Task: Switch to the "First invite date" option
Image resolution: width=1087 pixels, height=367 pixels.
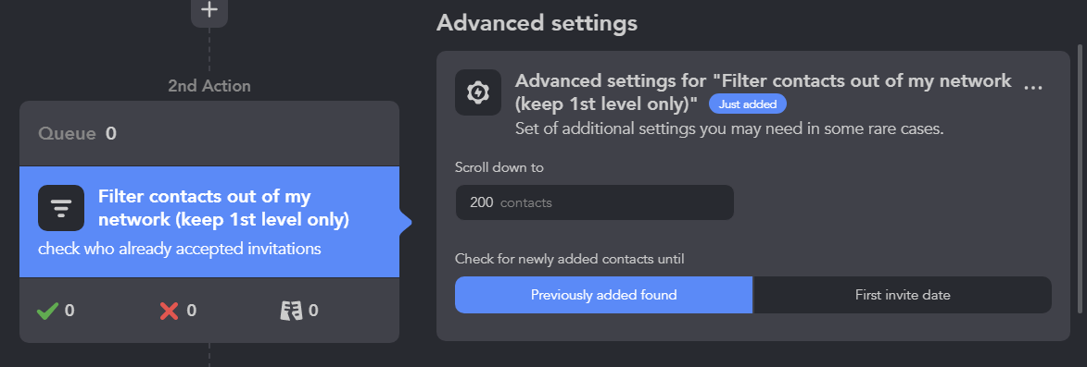Action: [903, 295]
